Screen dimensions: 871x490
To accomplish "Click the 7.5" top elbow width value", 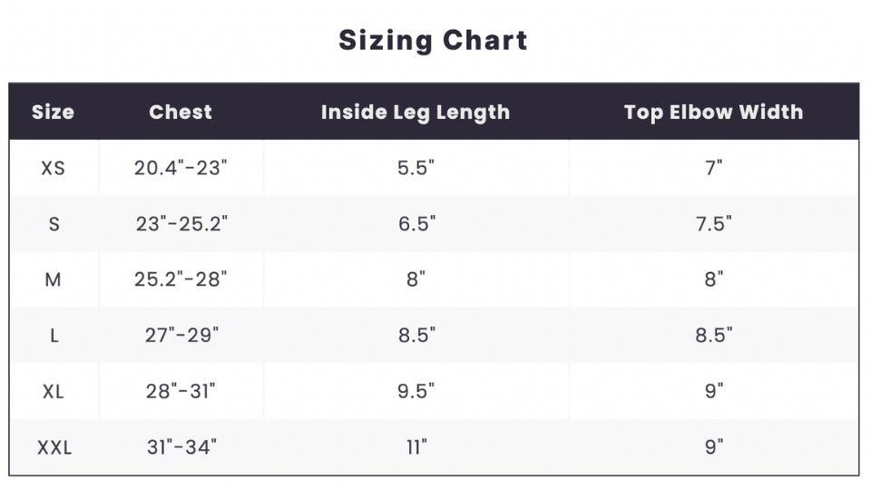I will pyautogui.click(x=713, y=224).
